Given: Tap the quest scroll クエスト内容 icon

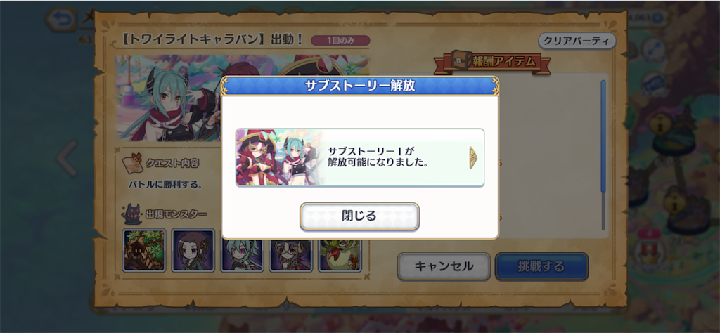Looking at the screenshot, I should [x=133, y=164].
